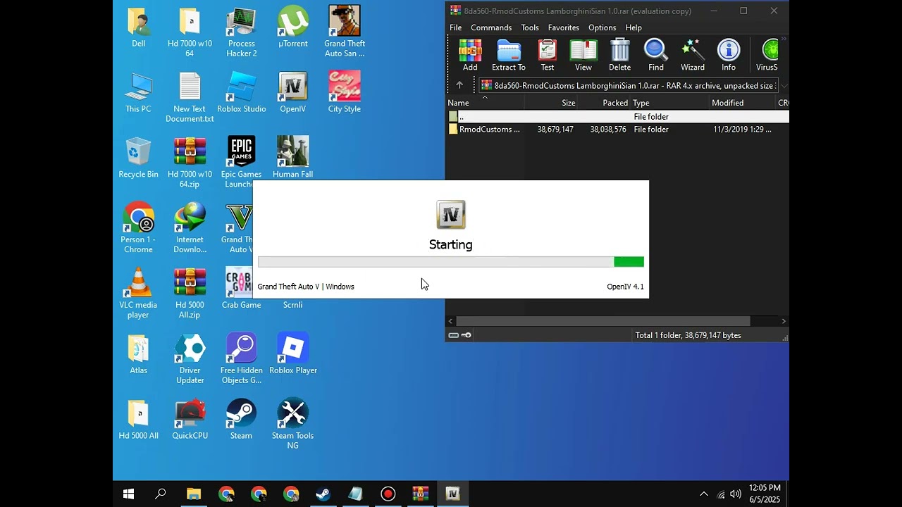The height and width of the screenshot is (507, 902).
Task: Click the WinRAR archive path field
Action: [x=629, y=86]
